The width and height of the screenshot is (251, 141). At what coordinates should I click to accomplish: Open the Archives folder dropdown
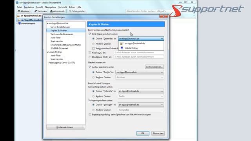click(140, 78)
